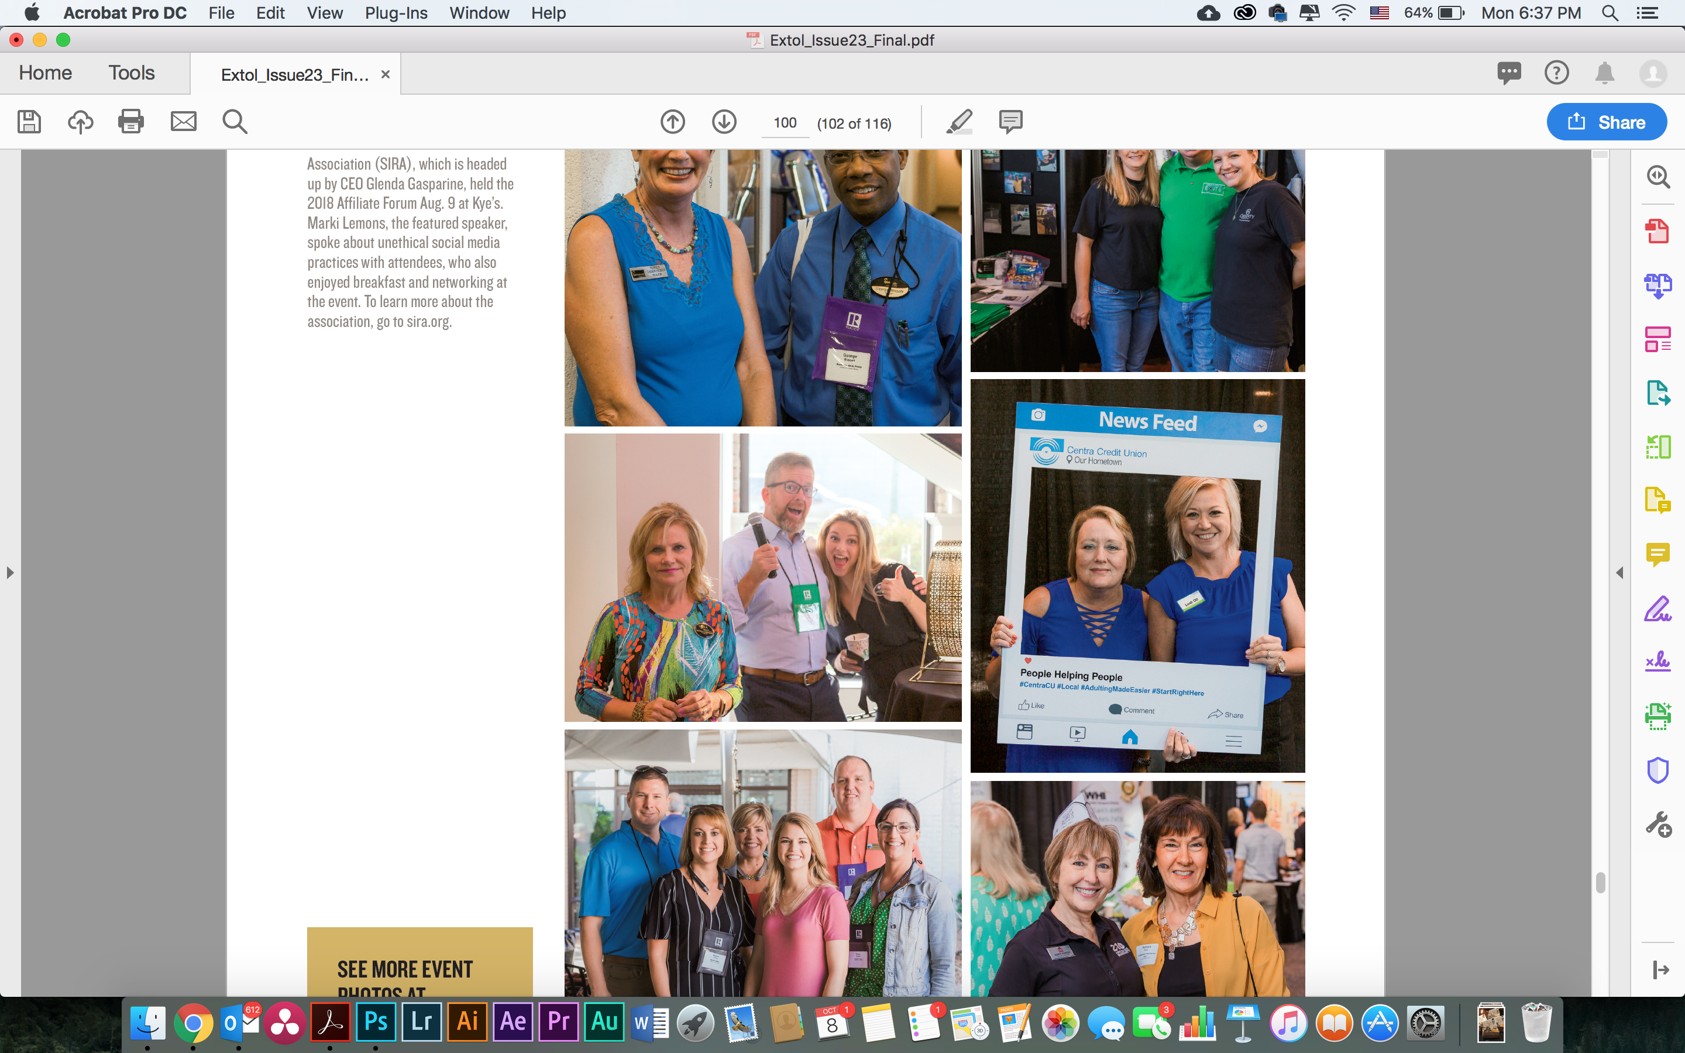The image size is (1685, 1053).
Task: Click the vertical scrollbar thumb
Action: tap(1600, 882)
